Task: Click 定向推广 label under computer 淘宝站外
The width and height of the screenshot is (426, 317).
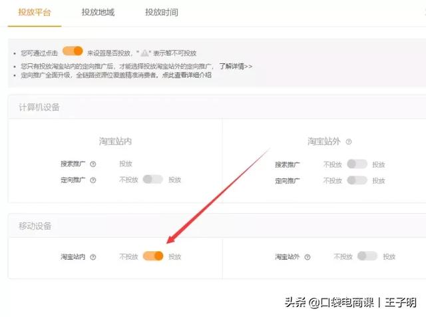Action: (x=288, y=180)
